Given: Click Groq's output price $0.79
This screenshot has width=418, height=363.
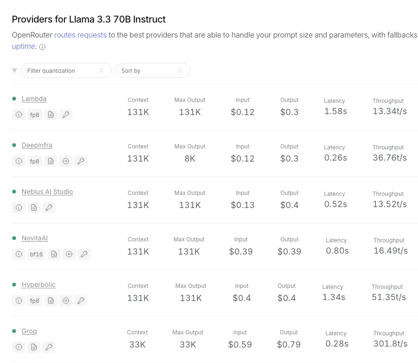Looking at the screenshot, I should click(289, 345).
